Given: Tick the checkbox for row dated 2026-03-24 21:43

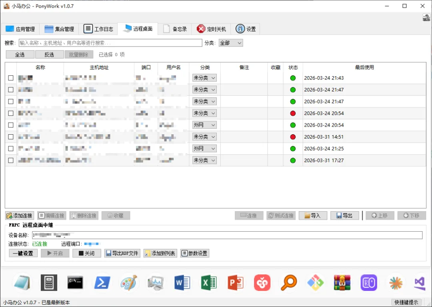Looking at the screenshot, I should pos(11,78).
